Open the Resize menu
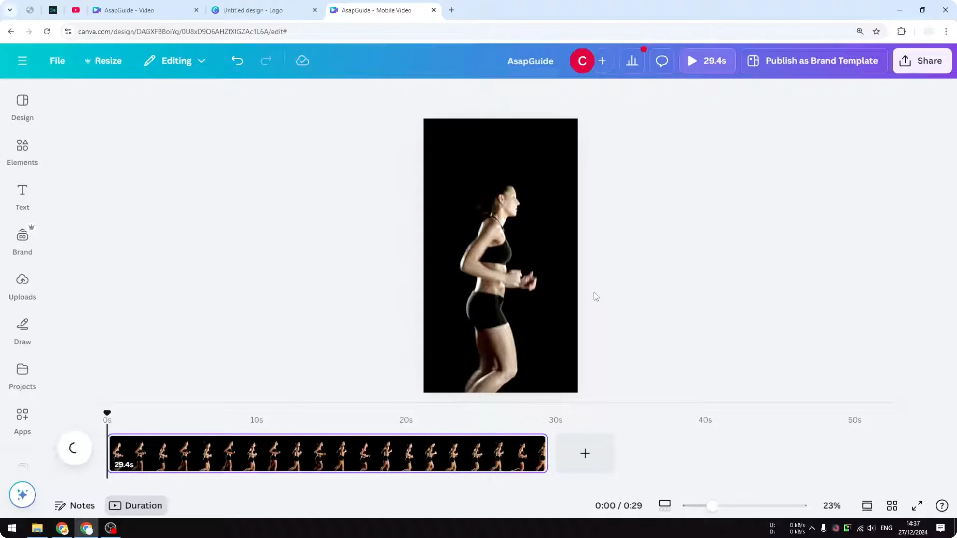The height and width of the screenshot is (538, 957). [x=103, y=61]
